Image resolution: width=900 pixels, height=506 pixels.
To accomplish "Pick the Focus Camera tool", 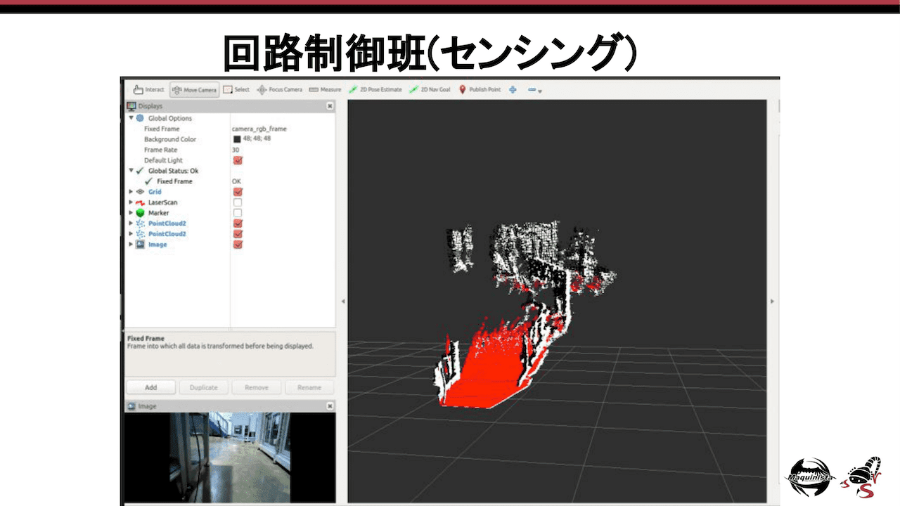I will pos(280,90).
